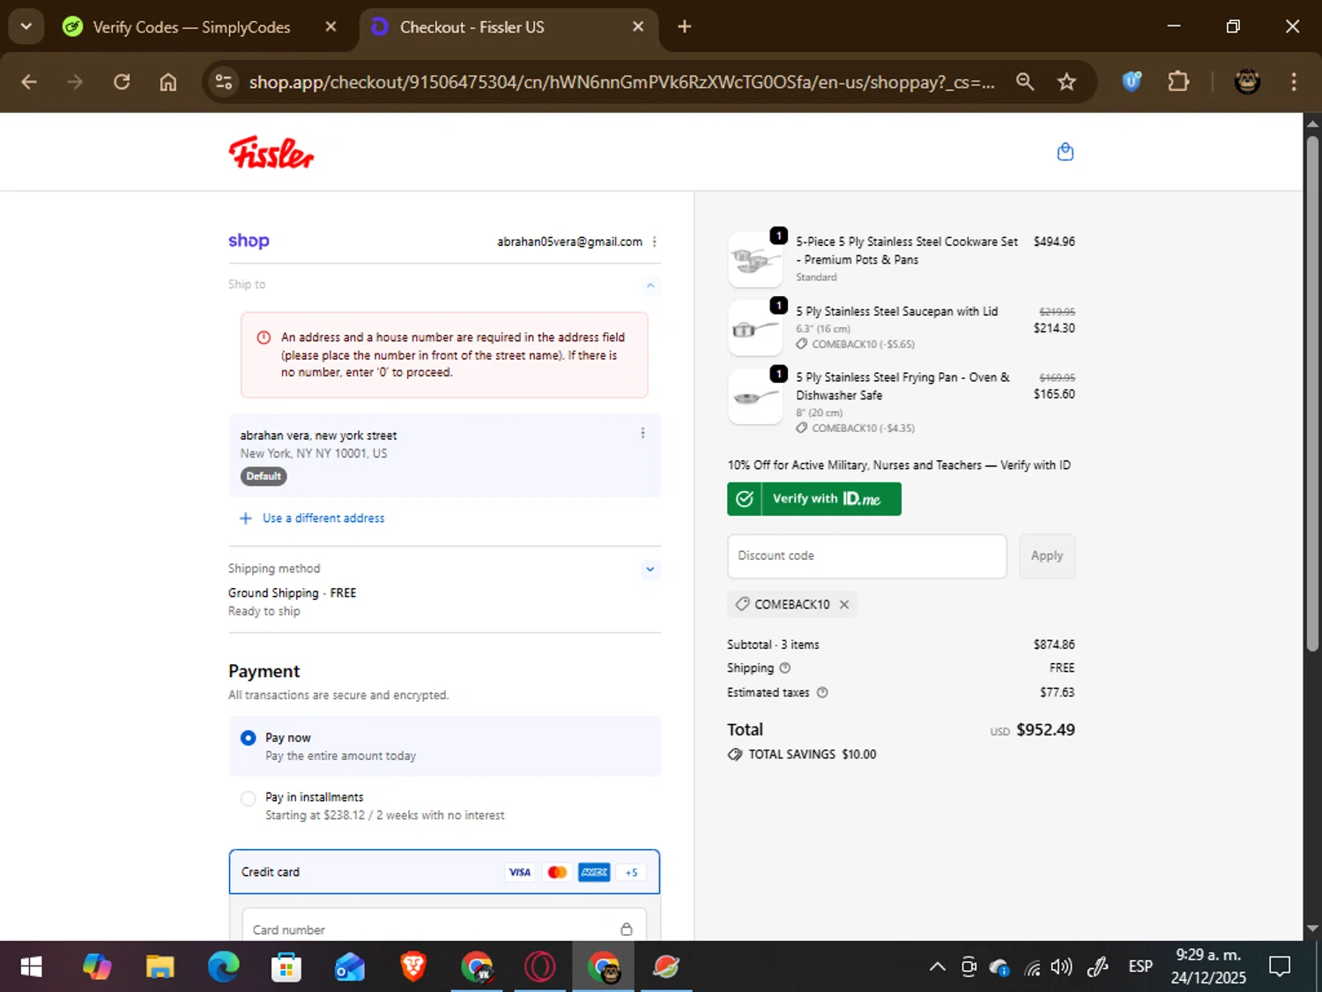Screen dimensions: 1322x992
Task: Click the Frying Pan product thumbnail
Action: [755, 396]
